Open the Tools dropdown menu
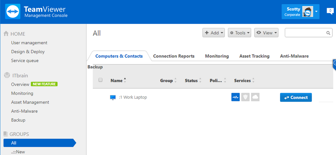336x155 pixels. coord(240,33)
